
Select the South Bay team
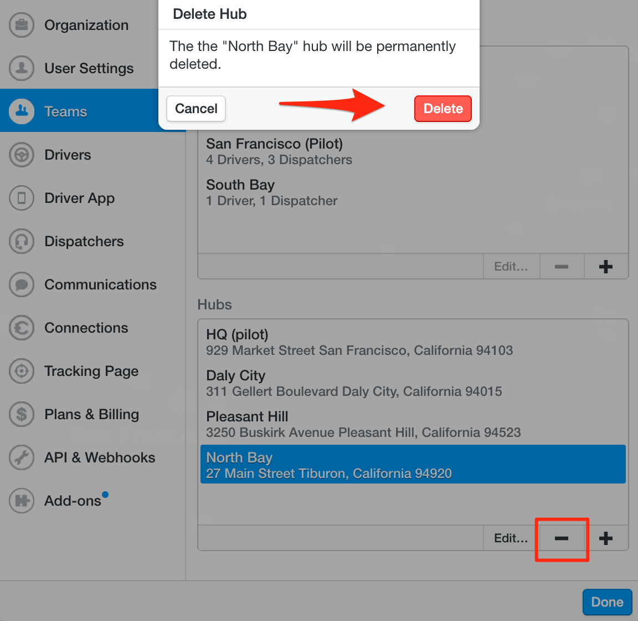[x=413, y=192]
